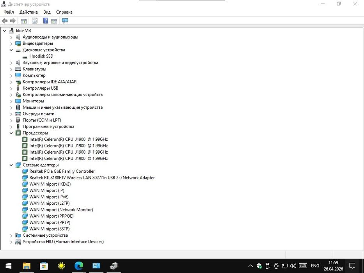Open File Explorer from taskbar

(x=26, y=266)
